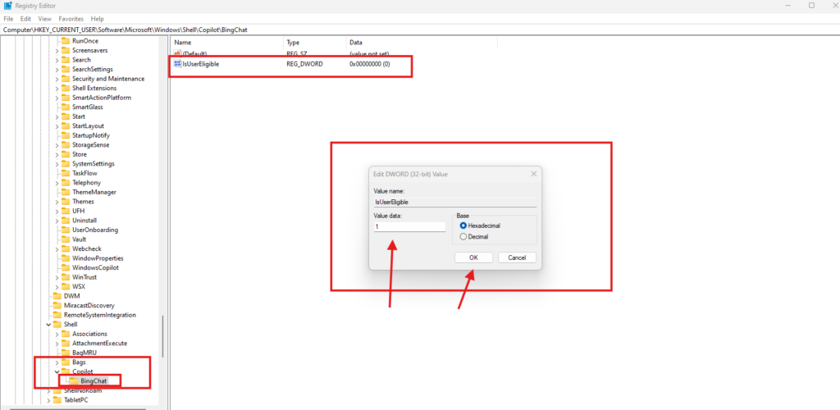Select the AttachmentExecute key
This screenshot has height=410, width=840.
[x=99, y=343]
